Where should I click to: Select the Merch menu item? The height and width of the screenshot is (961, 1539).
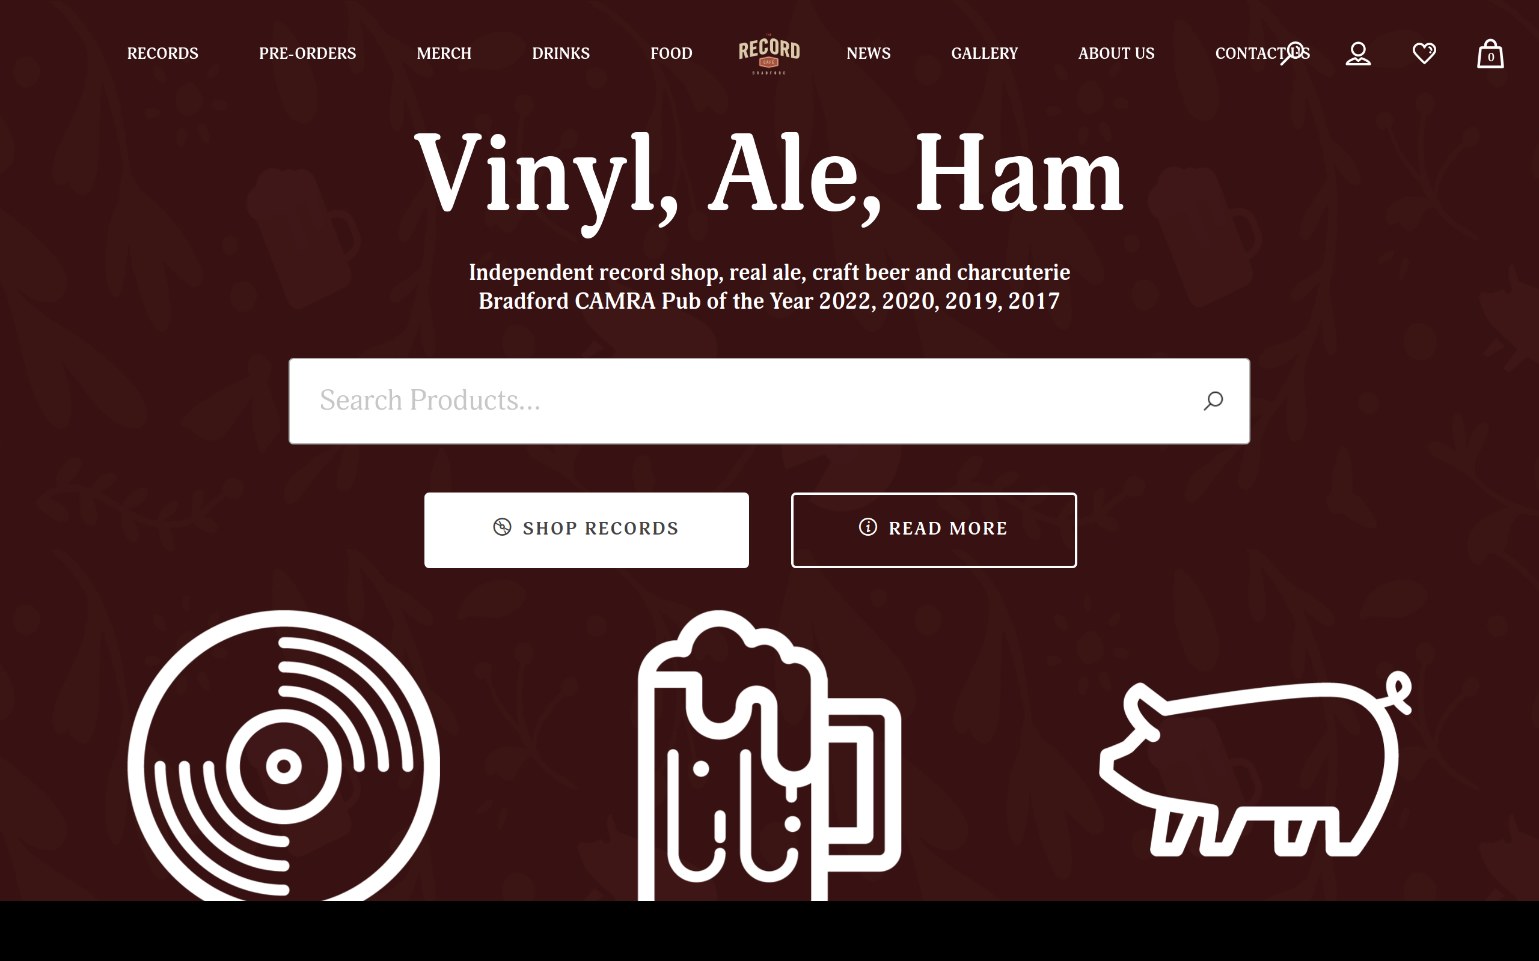[x=444, y=53]
